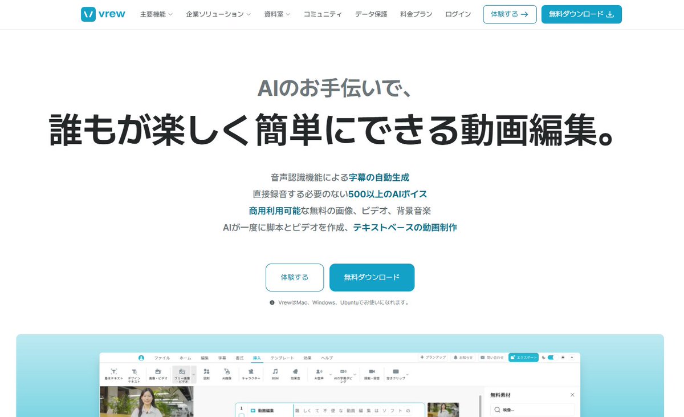Viewport: 684px width, 417px height.
Task: Open the 編集 tab in app preview
Action: 205,358
